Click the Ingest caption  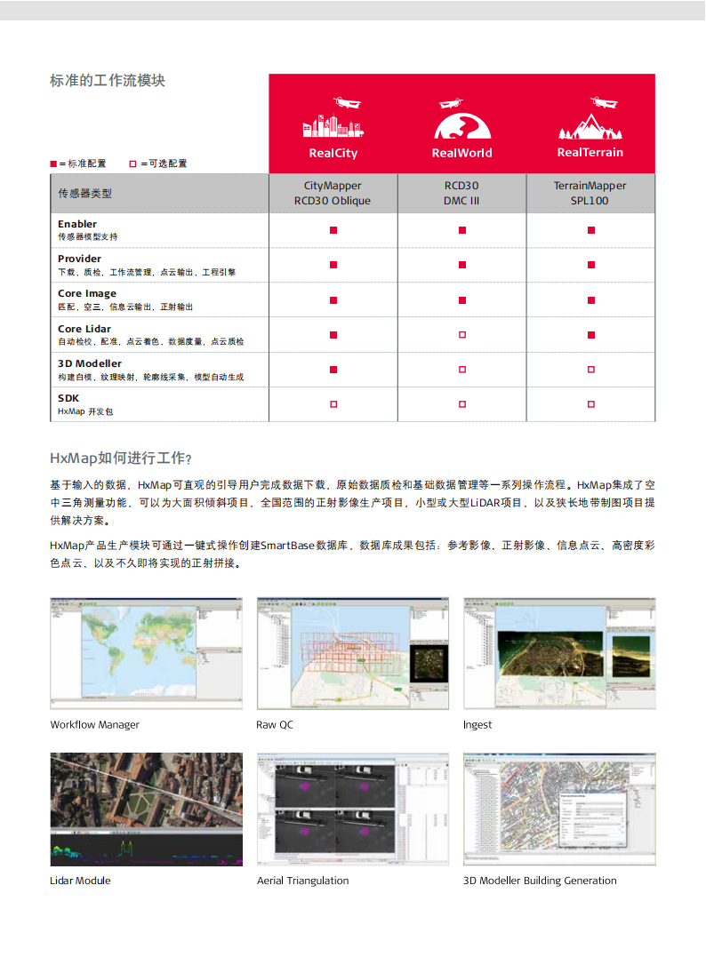(x=477, y=725)
